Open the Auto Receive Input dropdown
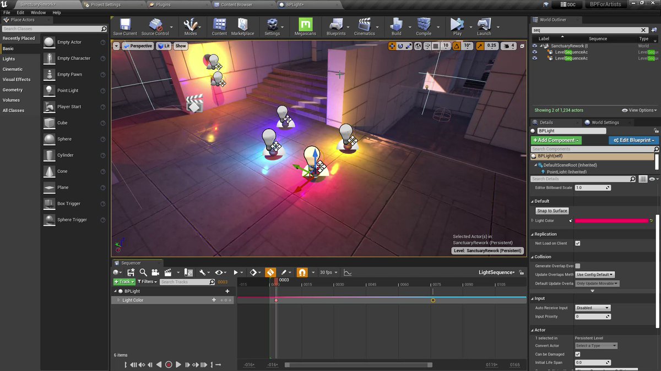The height and width of the screenshot is (371, 661). 593,308
